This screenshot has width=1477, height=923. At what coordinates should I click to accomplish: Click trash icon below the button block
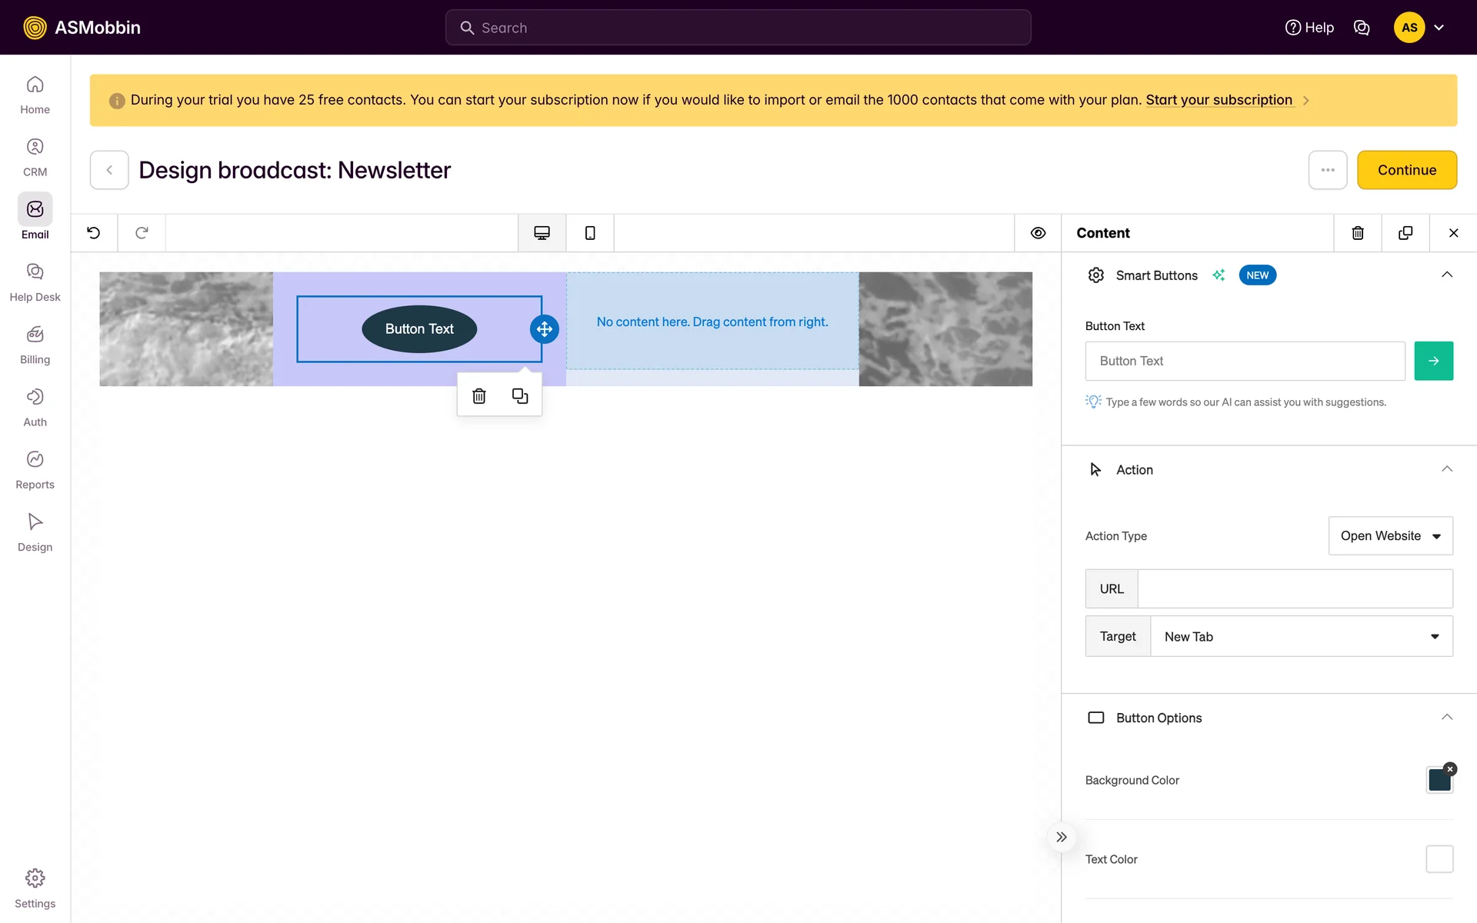pyautogui.click(x=479, y=396)
